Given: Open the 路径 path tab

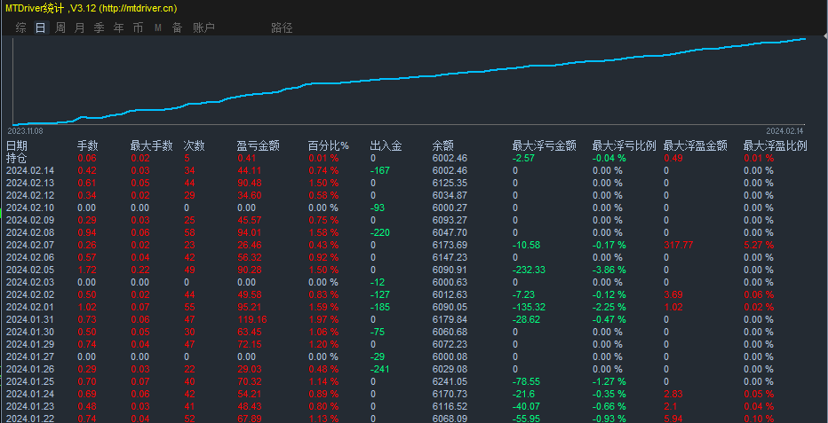Looking at the screenshot, I should [x=282, y=27].
